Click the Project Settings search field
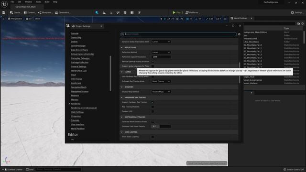This screenshot has height=172, width=306. point(178,34)
